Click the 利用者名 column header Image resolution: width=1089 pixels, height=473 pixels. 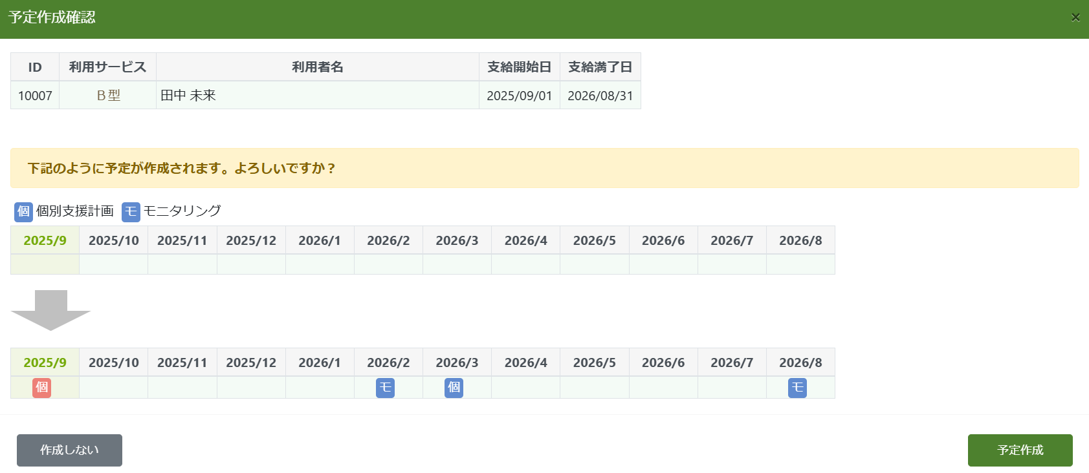317,67
